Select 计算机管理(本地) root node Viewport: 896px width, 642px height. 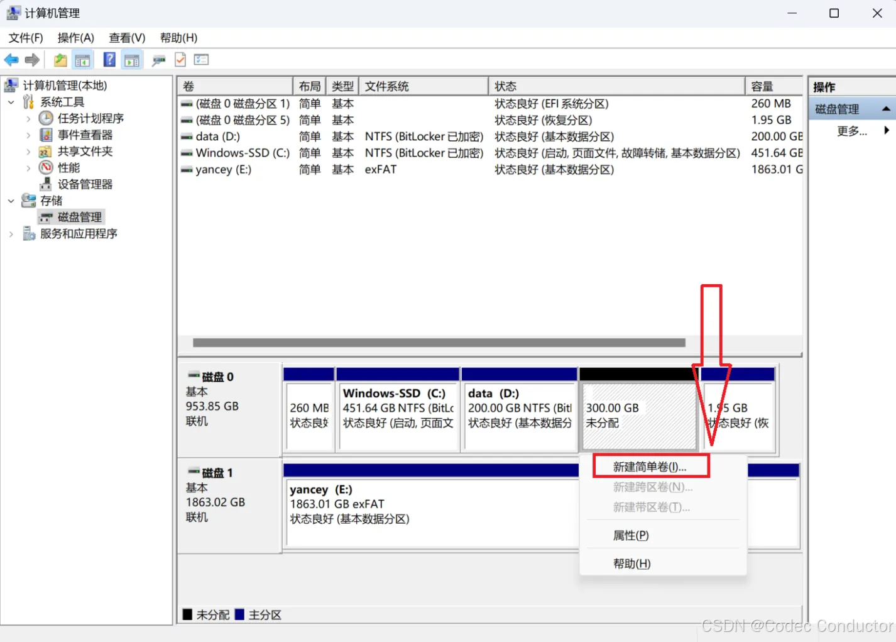point(65,85)
